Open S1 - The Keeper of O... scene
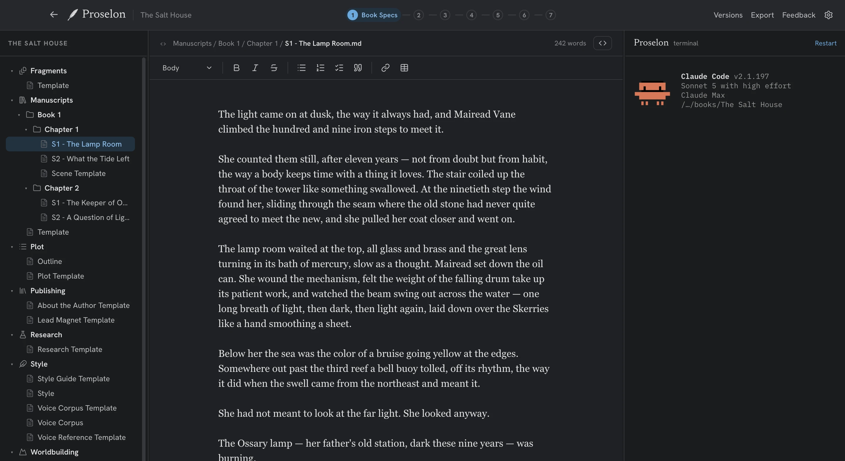 [x=70, y=203]
